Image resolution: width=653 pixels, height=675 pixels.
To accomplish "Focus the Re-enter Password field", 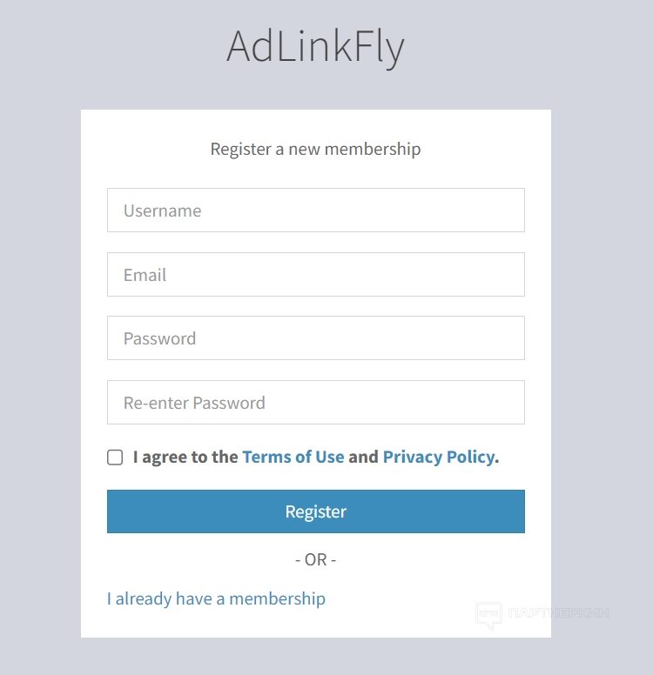I will (315, 403).
